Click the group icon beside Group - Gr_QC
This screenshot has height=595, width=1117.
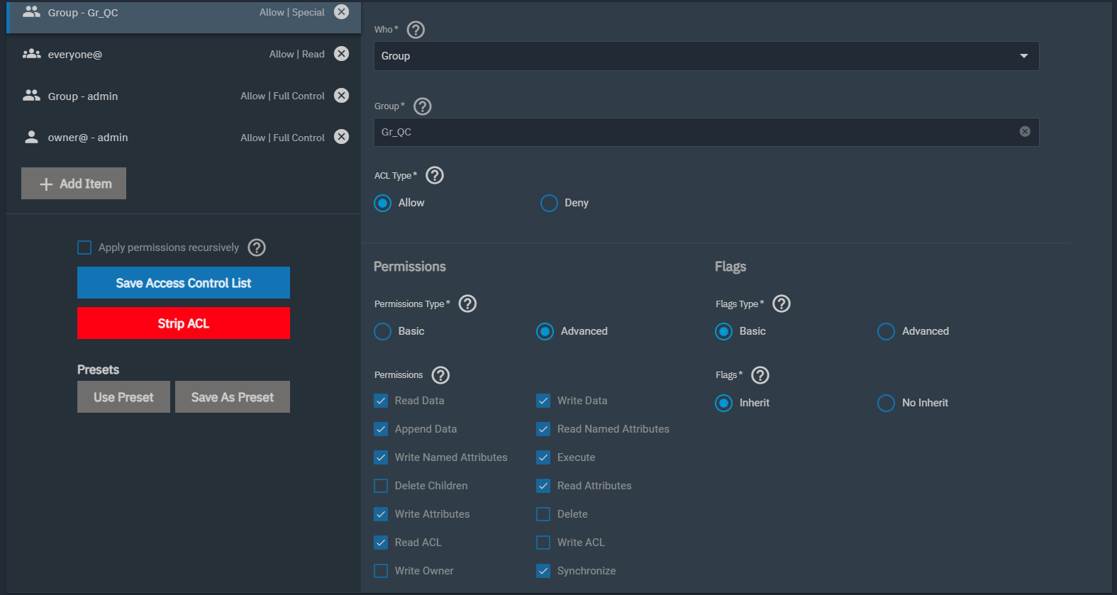[x=31, y=12]
